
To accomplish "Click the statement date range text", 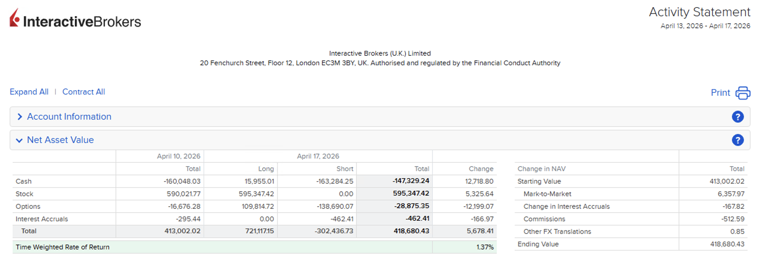I will click(x=705, y=26).
